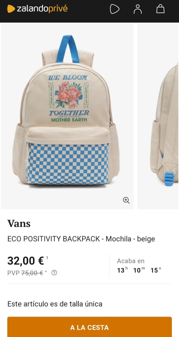Open the Zalando Privé home logo

(x=37, y=9)
